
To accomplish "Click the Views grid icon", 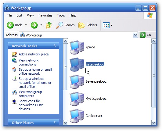I will click(x=106, y=25).
